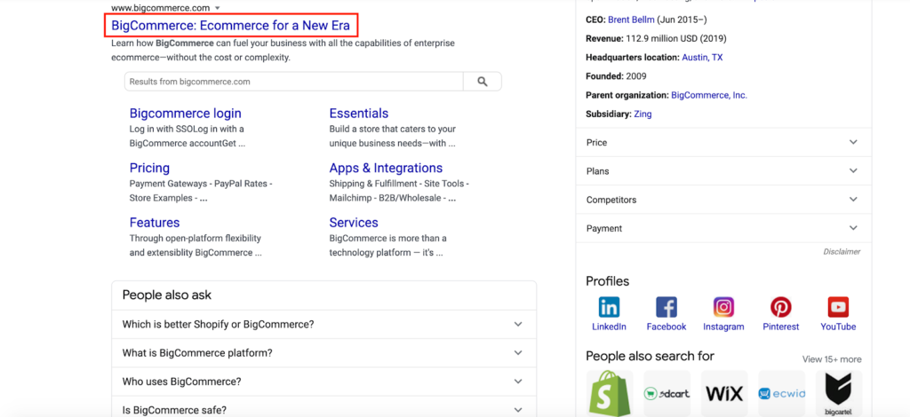Expand 'Is BigCommerce safe?' question
910x417 pixels.
[323, 407]
